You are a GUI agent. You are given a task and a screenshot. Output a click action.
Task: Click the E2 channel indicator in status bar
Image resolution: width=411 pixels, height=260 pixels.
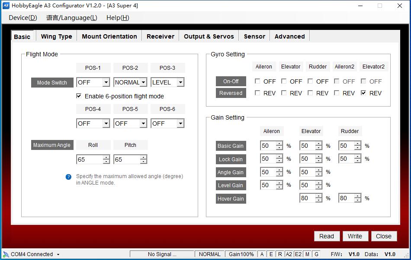click(x=298, y=254)
